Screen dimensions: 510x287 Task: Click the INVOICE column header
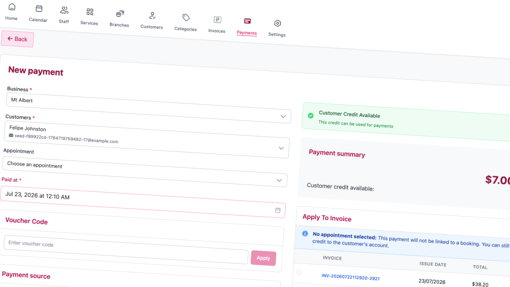click(x=332, y=258)
